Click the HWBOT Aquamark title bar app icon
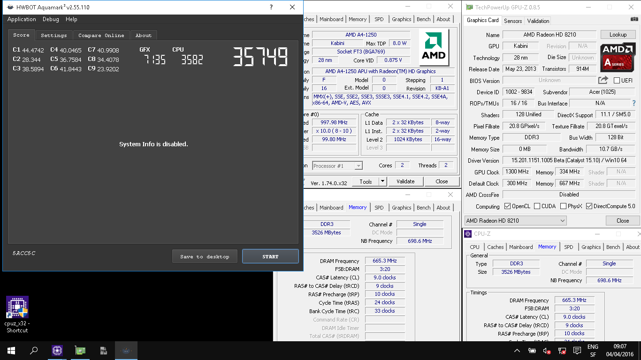 [x=10, y=7]
